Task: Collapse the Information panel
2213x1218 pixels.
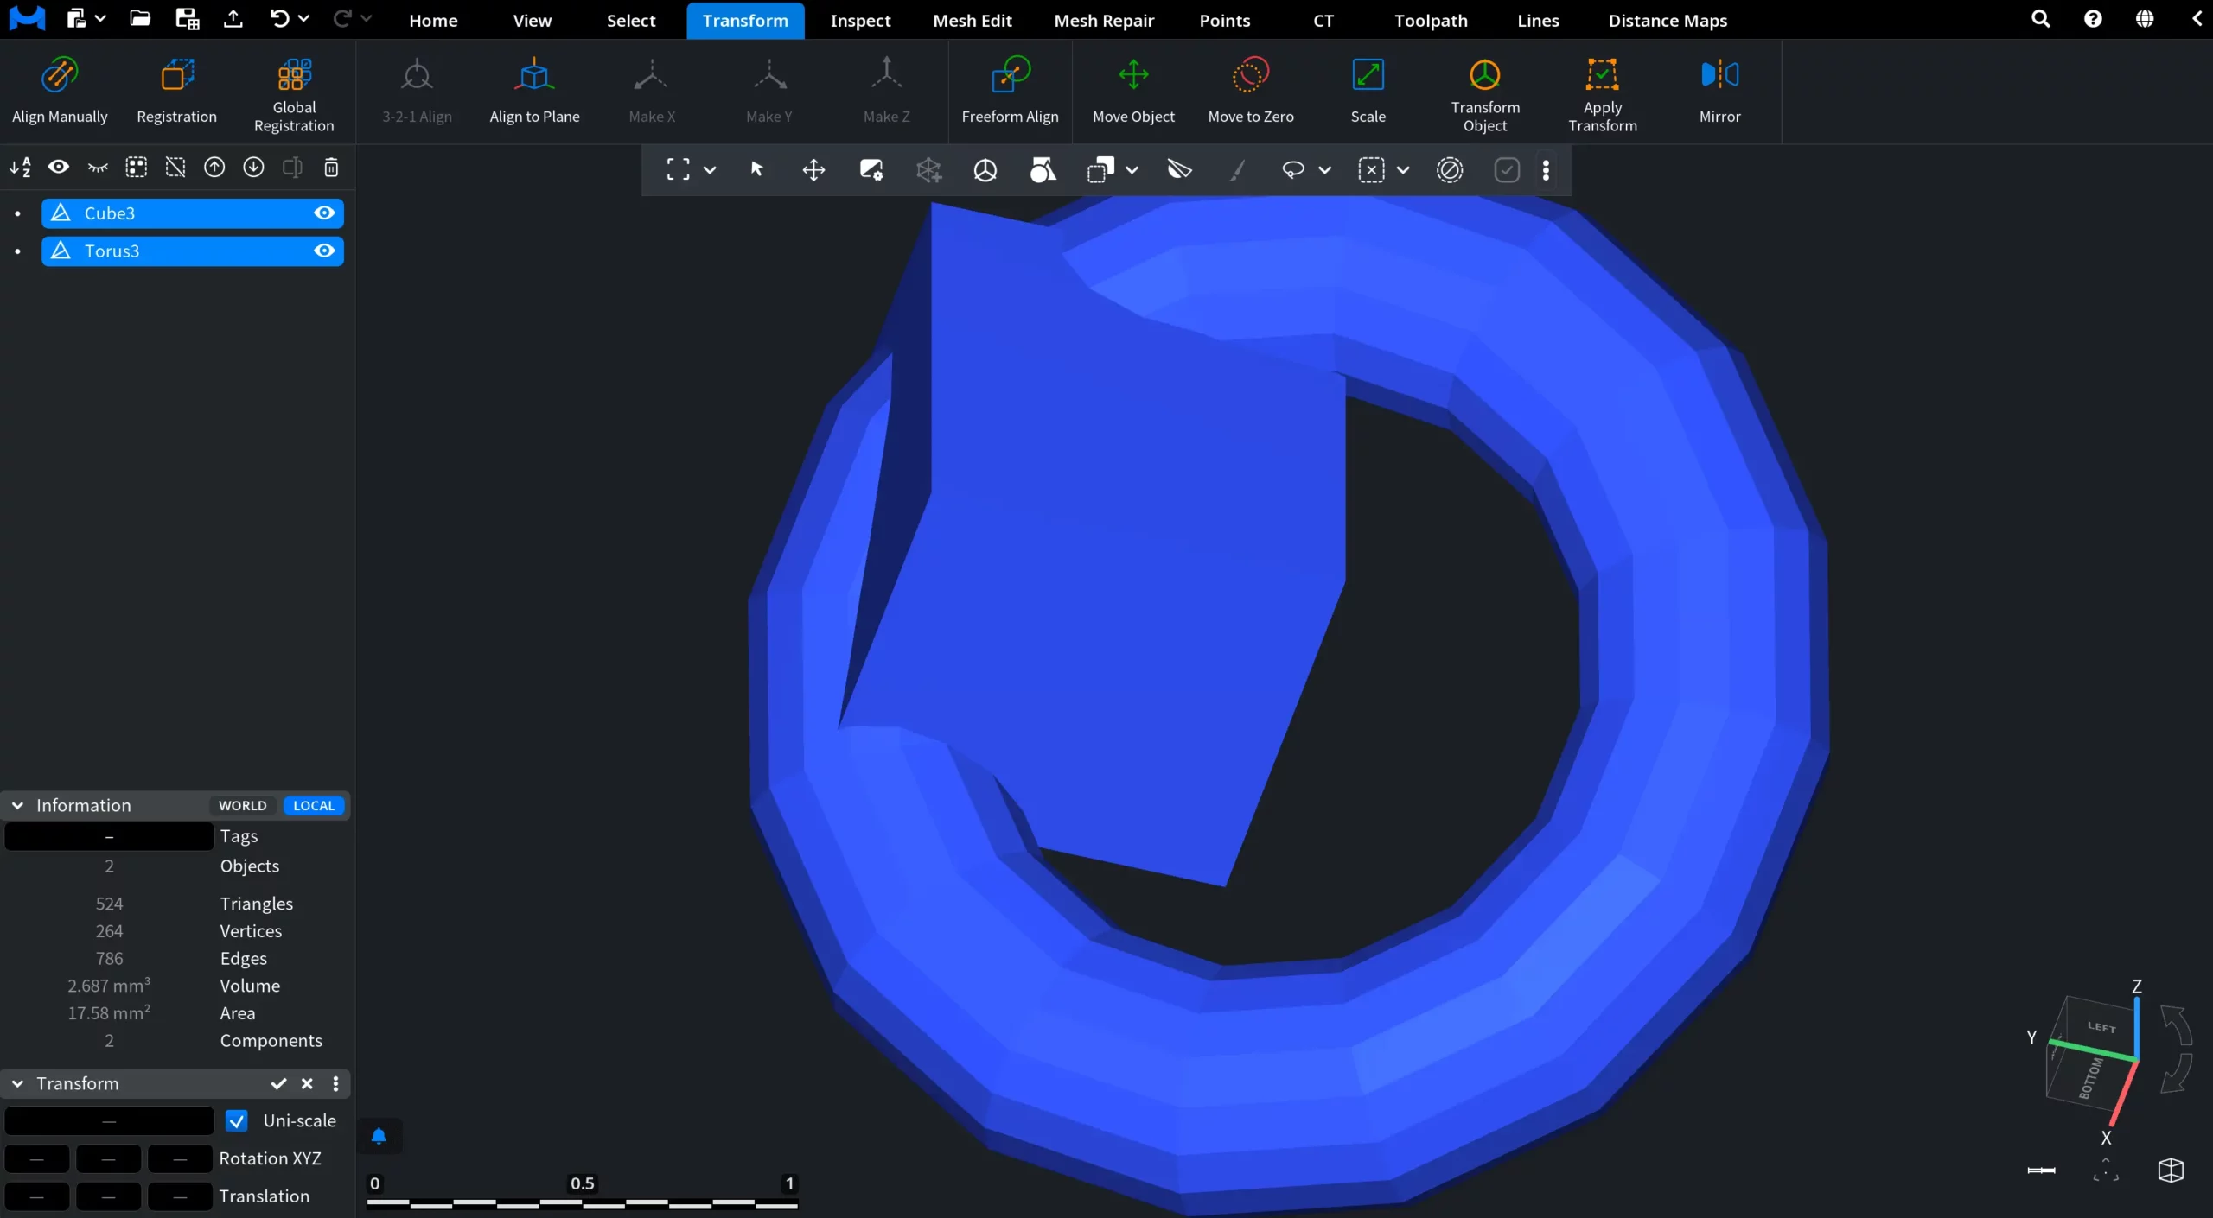Action: tap(17, 805)
